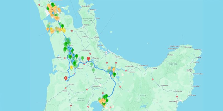The width and height of the screenshot is (223, 111).
Task: Click the Waihi town label
Action: tap(97, 37)
